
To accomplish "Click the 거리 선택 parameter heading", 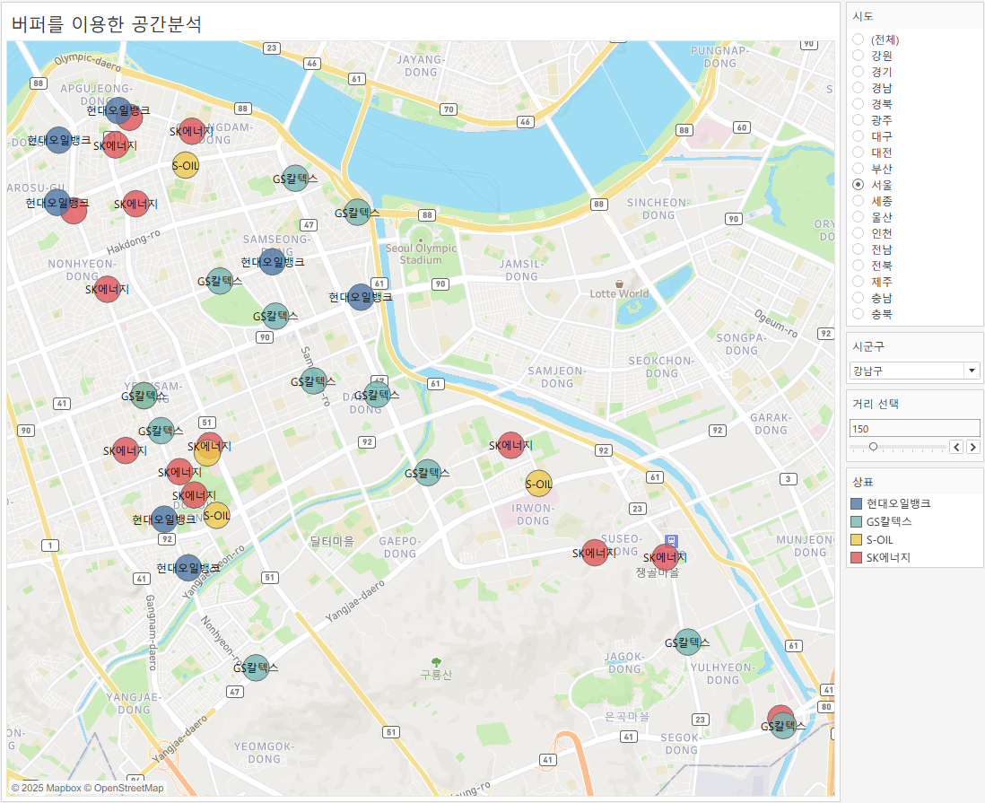I will 875,404.
